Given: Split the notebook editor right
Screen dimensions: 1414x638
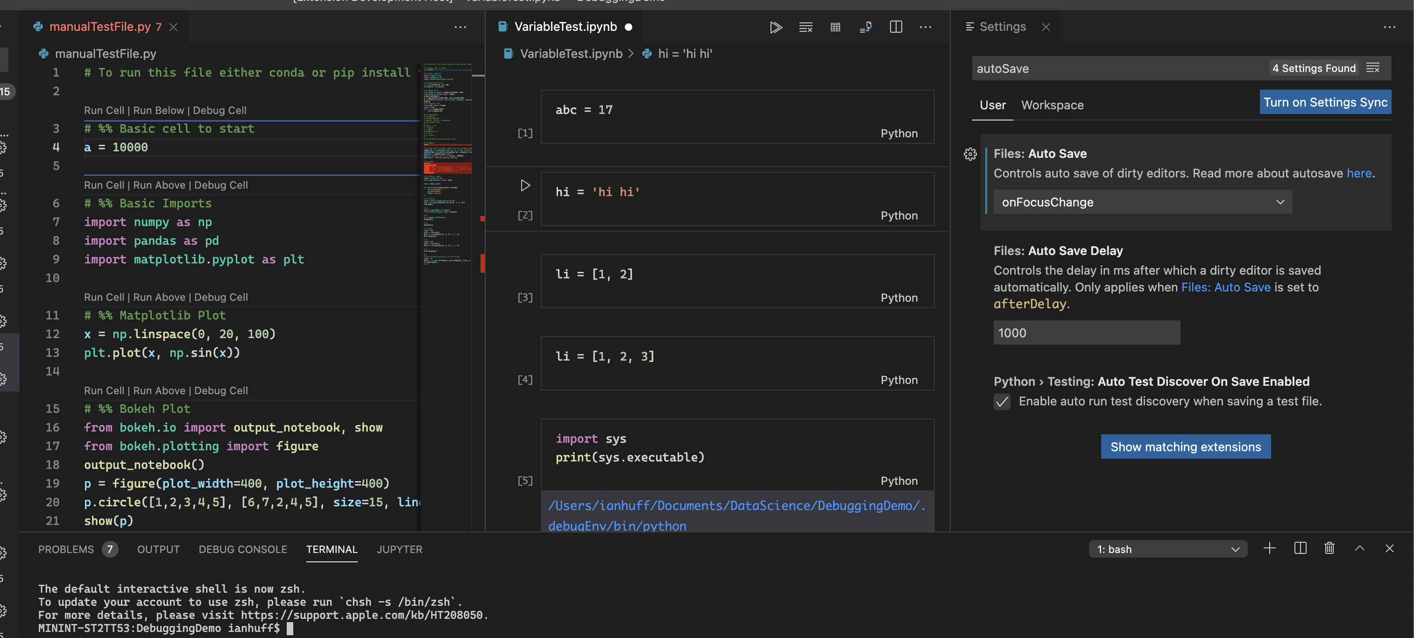Looking at the screenshot, I should click(895, 27).
